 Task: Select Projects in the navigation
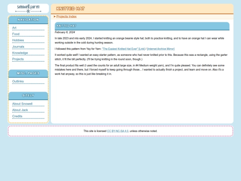pyautogui.click(x=18, y=59)
